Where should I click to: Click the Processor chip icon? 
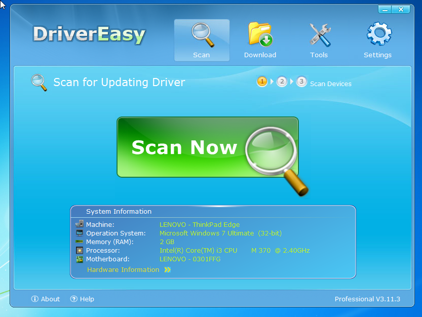80,251
